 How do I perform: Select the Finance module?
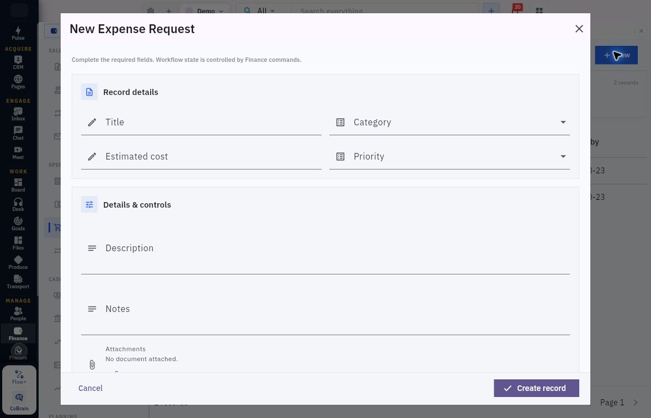click(x=18, y=334)
